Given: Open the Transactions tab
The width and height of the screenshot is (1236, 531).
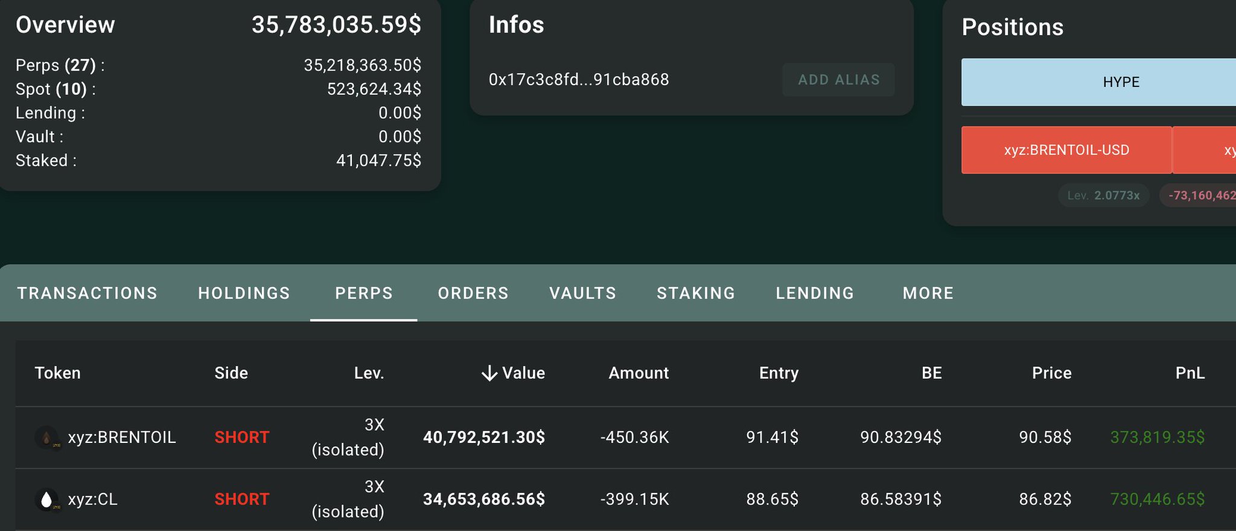Looking at the screenshot, I should tap(88, 293).
